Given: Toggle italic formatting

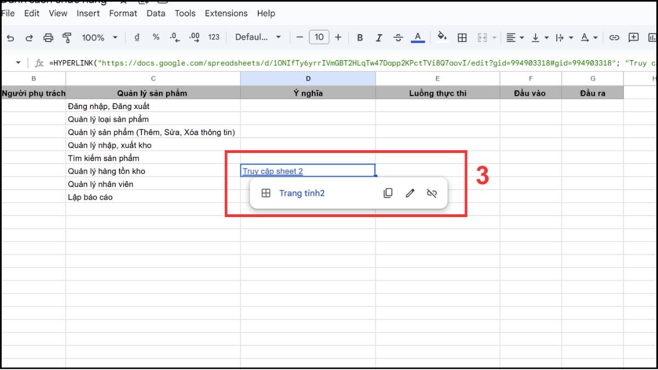Looking at the screenshot, I should [x=379, y=37].
